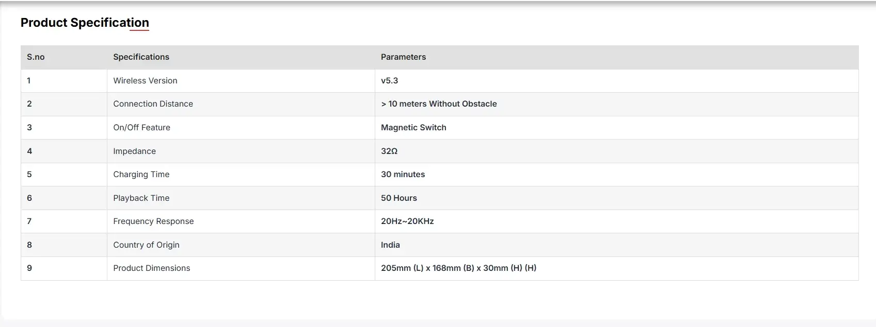Image resolution: width=876 pixels, height=327 pixels.
Task: Click the Impedance specification cell
Action: click(x=134, y=151)
